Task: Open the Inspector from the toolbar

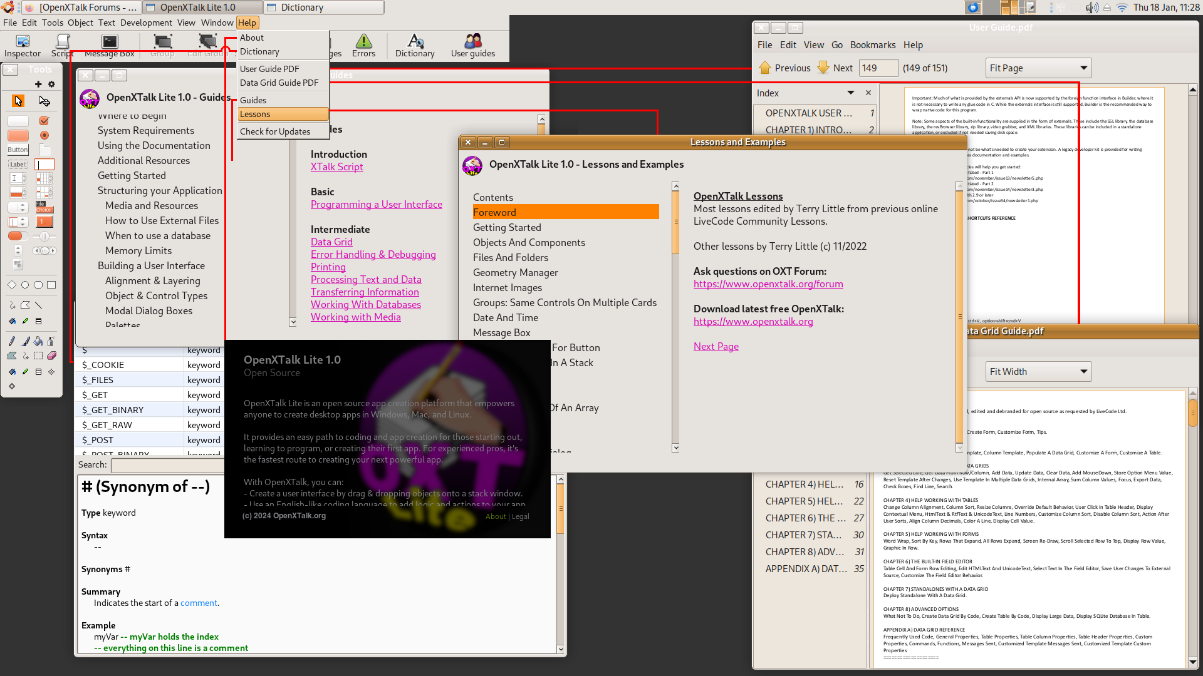Action: (x=23, y=46)
